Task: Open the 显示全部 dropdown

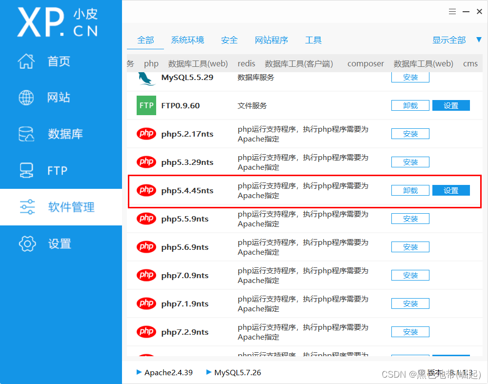Action: point(449,40)
